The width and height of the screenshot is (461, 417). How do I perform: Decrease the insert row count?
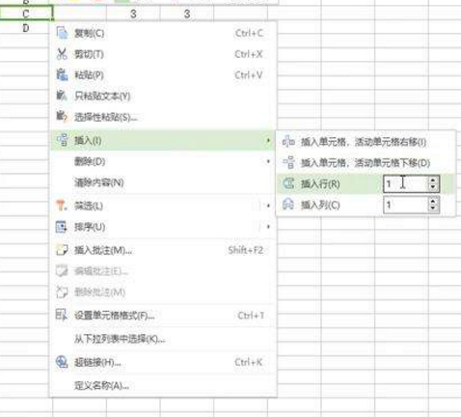pyautogui.click(x=433, y=187)
